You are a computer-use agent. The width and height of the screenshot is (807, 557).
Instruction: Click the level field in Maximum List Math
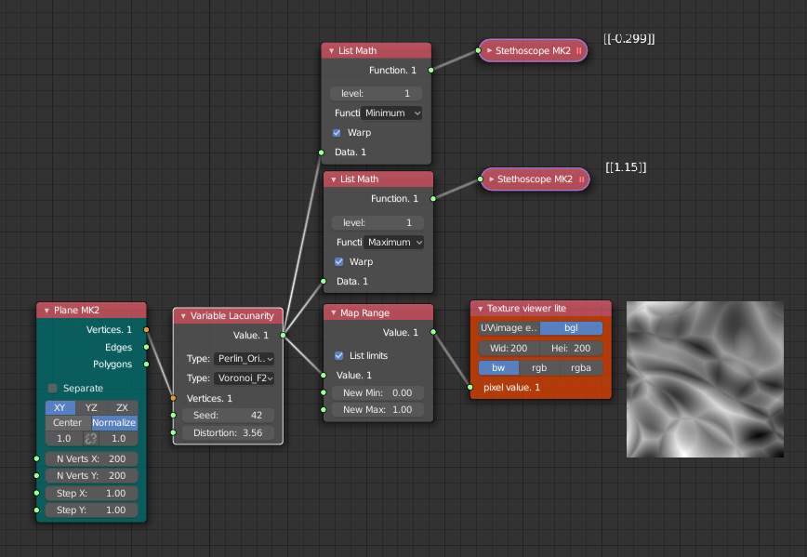pyautogui.click(x=378, y=222)
